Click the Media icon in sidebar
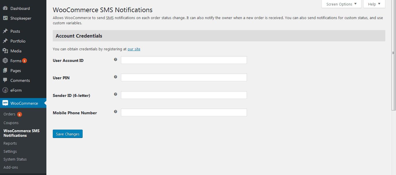The height and width of the screenshot is (175, 396). point(5,51)
